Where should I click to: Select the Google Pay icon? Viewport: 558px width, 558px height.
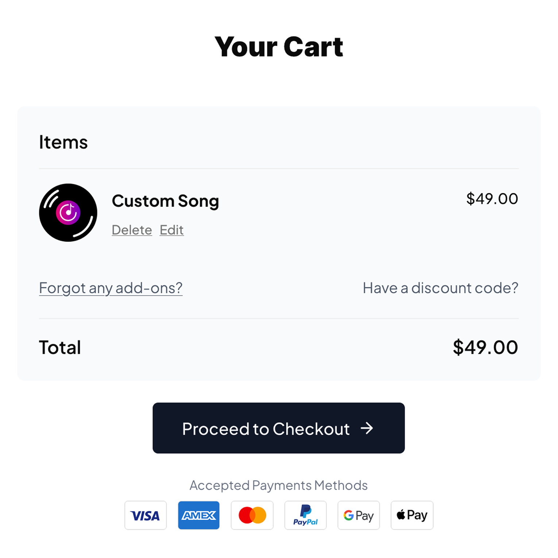click(359, 515)
